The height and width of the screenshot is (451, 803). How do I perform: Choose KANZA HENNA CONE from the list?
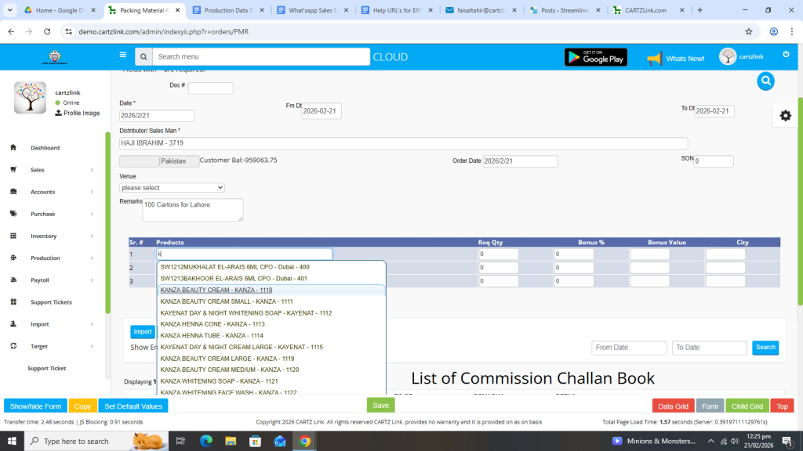[212, 323]
